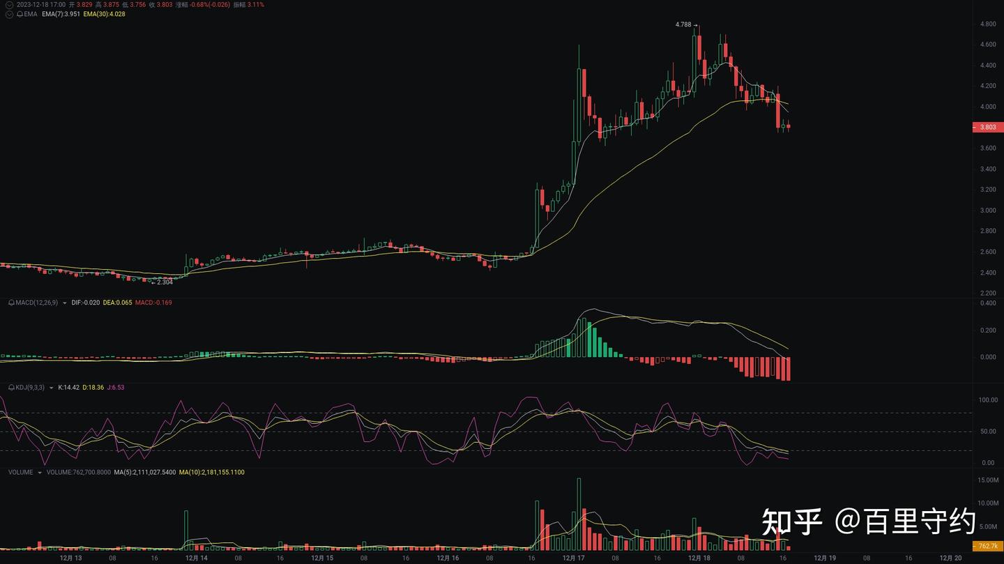This screenshot has height=564, width=1004.
Task: Collapse the OHLC info row chevron
Action: coord(9,5)
